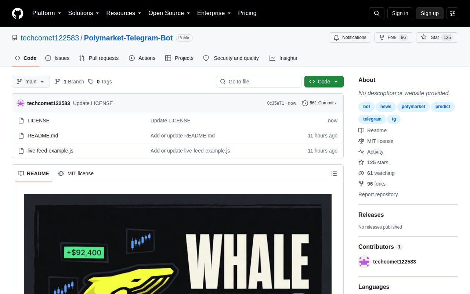Viewport: 470px width, 294px height.
Task: Open the Actions tab
Action: coord(142,58)
